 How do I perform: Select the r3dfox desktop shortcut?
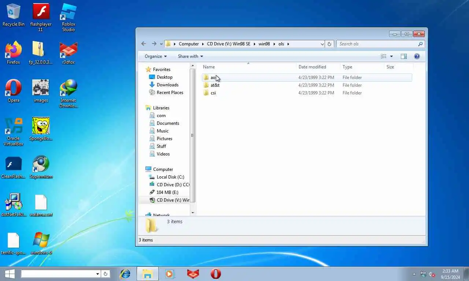pos(69,53)
